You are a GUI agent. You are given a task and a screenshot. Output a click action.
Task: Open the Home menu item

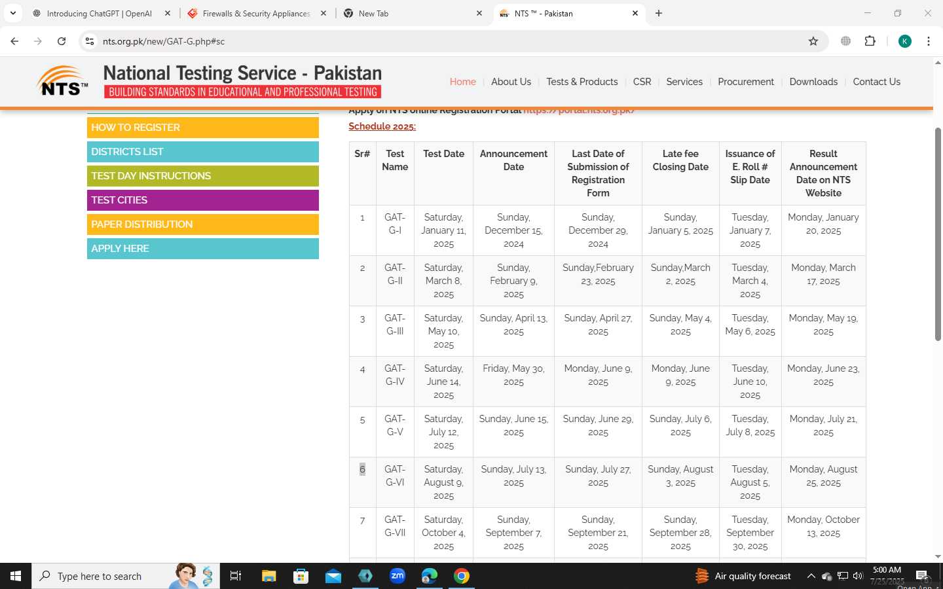click(x=463, y=82)
